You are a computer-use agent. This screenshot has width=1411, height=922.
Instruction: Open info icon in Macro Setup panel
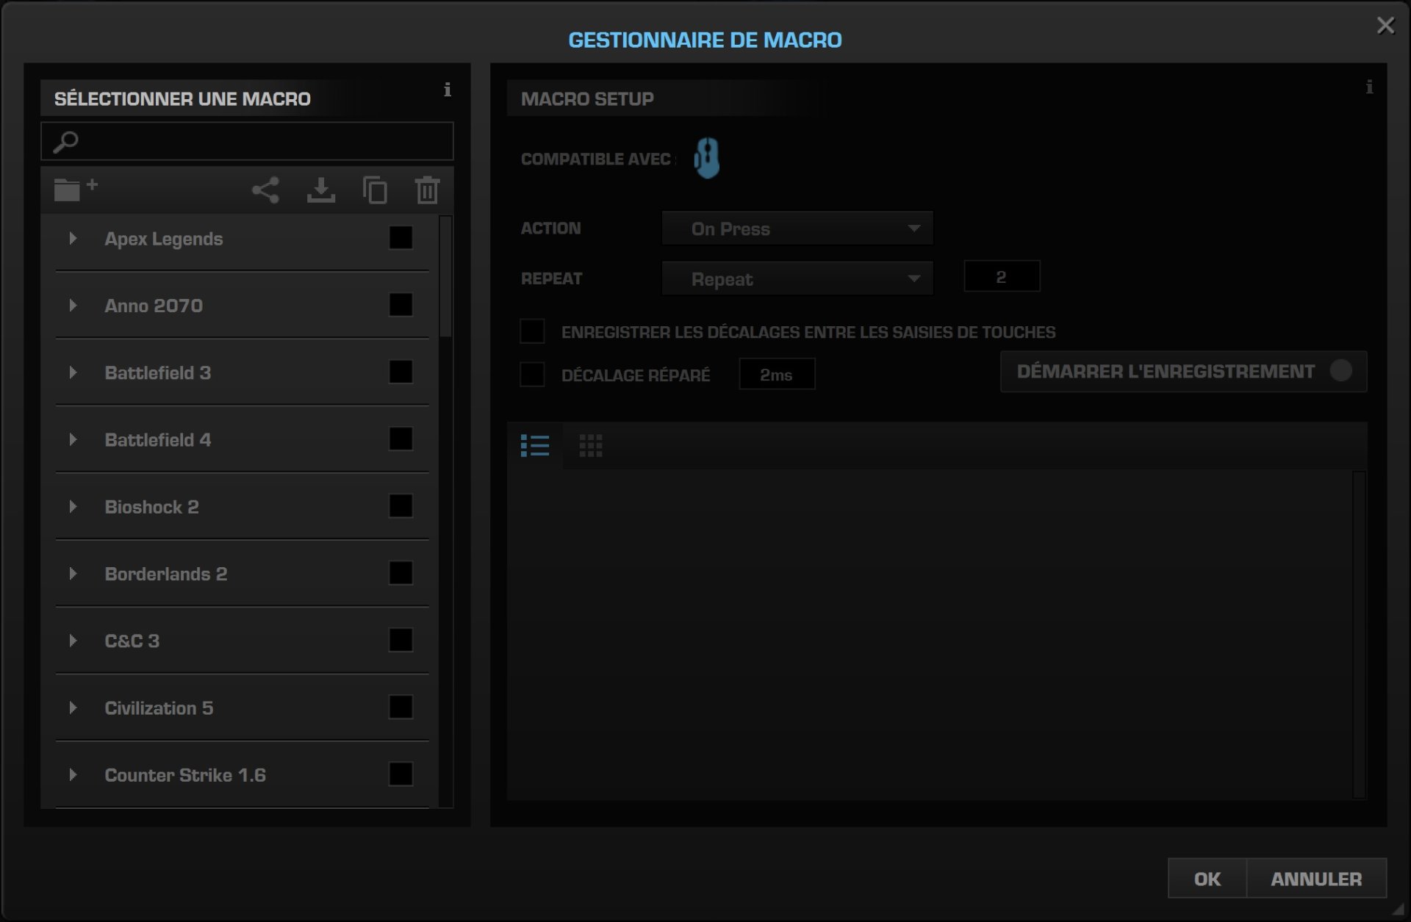click(x=1369, y=87)
